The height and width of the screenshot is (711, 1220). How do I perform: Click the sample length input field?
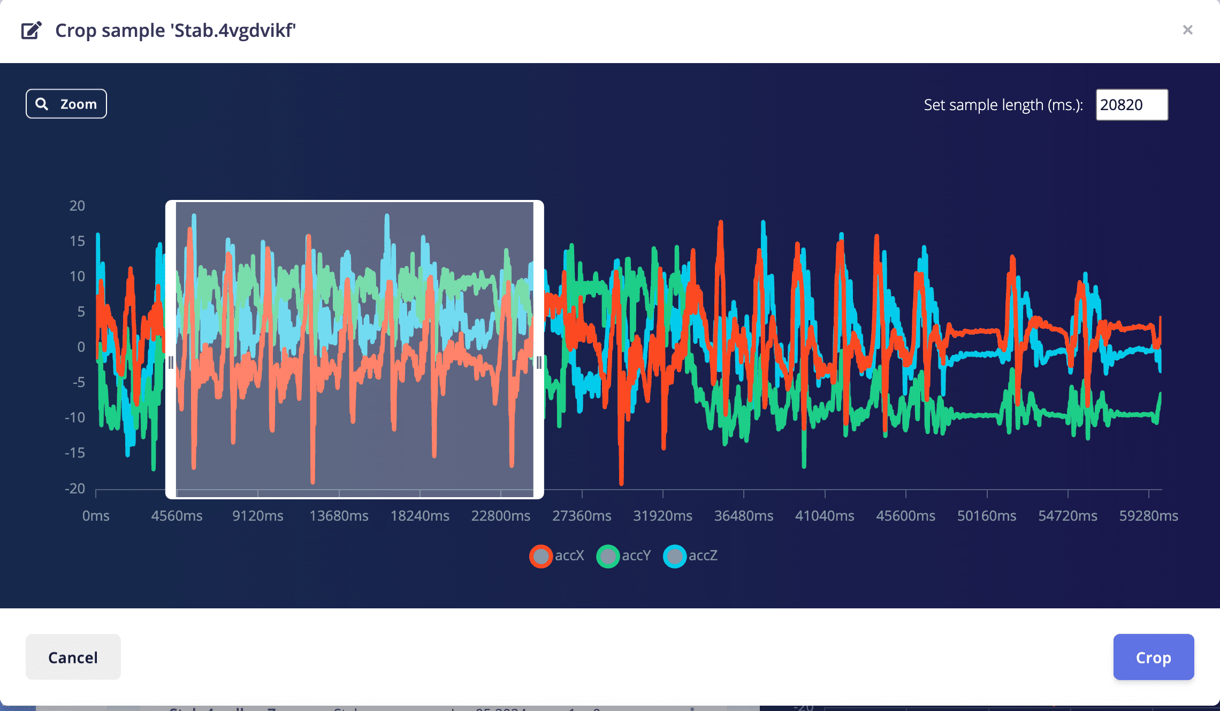pyautogui.click(x=1132, y=105)
